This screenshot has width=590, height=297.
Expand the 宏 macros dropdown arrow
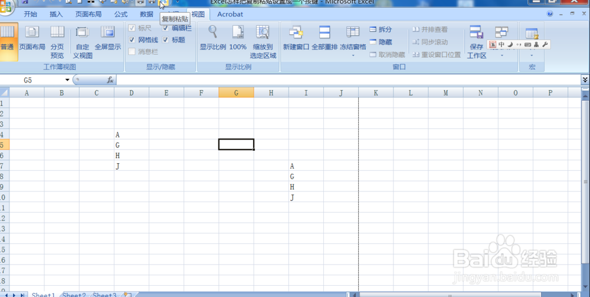532,55
